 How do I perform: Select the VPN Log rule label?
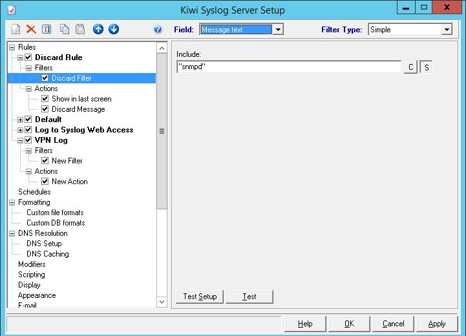pyautogui.click(x=52, y=140)
